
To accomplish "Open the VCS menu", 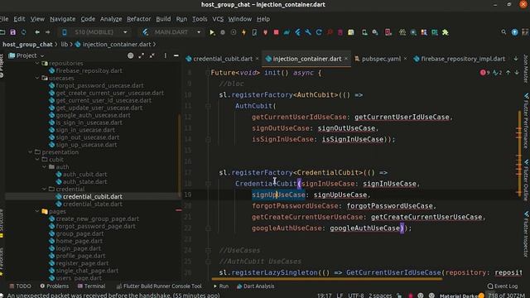I will 218,19.
